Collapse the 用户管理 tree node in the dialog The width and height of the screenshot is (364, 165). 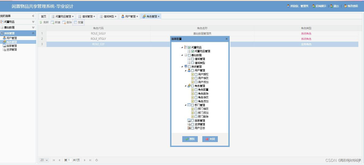coord(185,70)
